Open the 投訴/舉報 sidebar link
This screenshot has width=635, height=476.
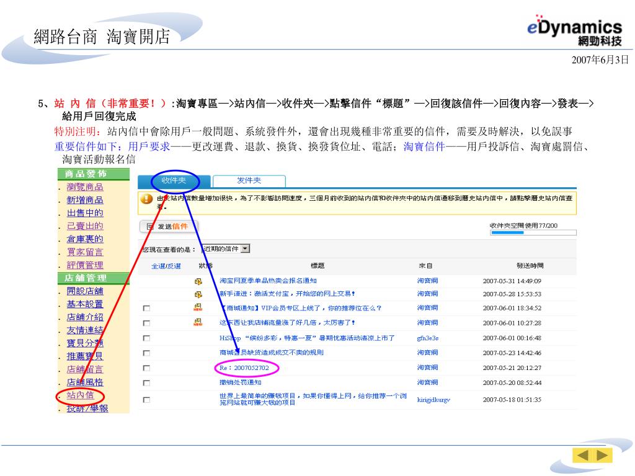[87, 408]
